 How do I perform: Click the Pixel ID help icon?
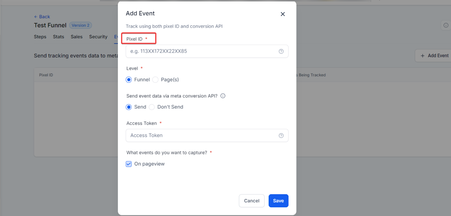[x=281, y=51]
